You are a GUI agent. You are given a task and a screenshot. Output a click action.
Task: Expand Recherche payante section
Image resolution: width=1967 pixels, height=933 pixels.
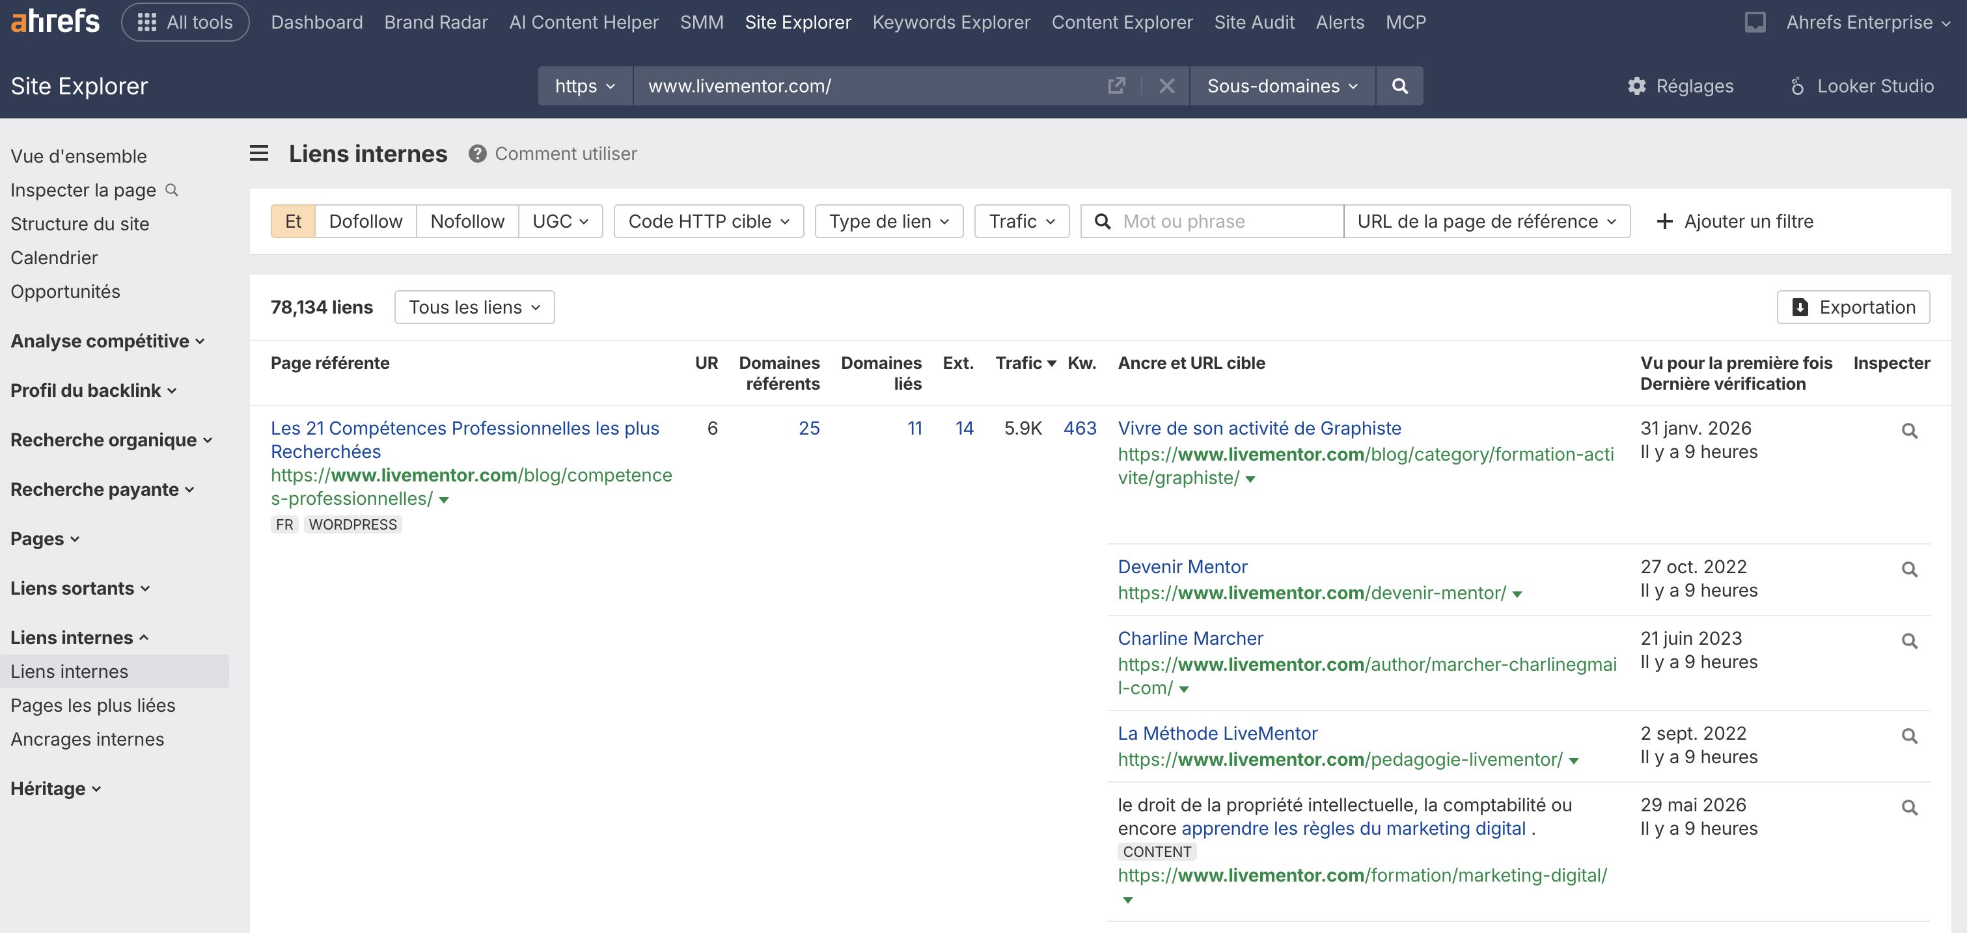pyautogui.click(x=102, y=489)
